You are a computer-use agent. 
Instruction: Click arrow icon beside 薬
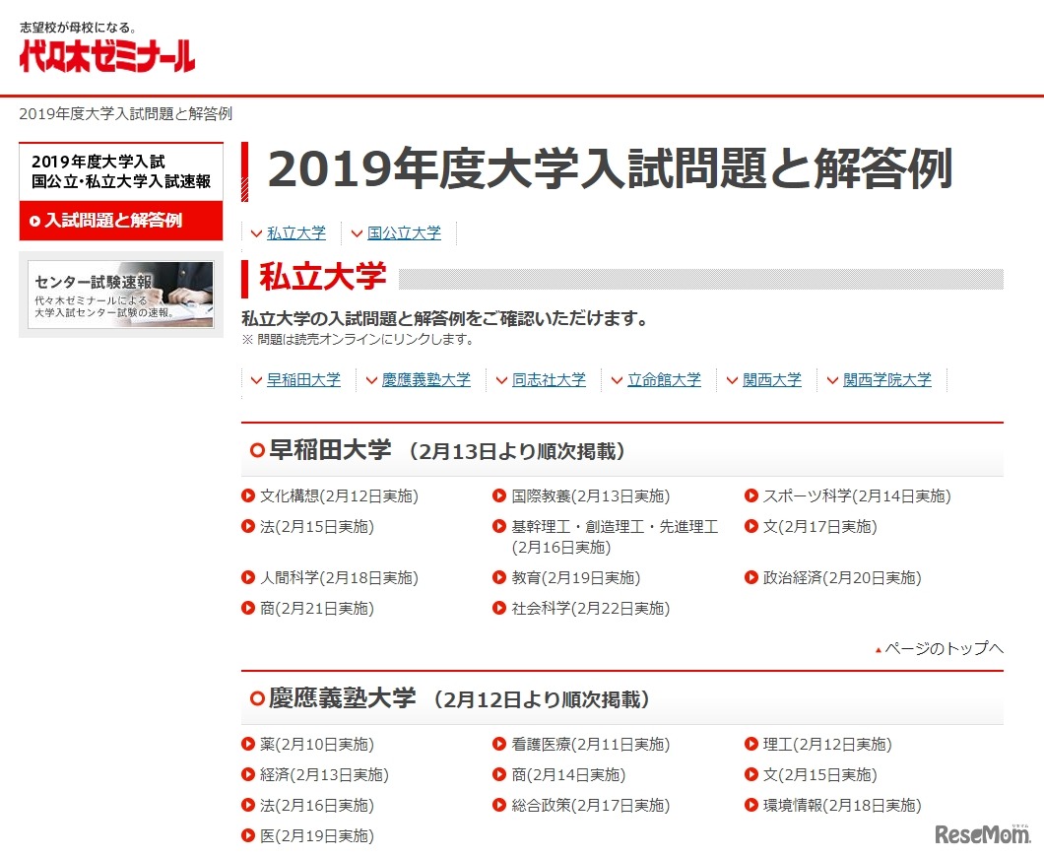tap(248, 745)
